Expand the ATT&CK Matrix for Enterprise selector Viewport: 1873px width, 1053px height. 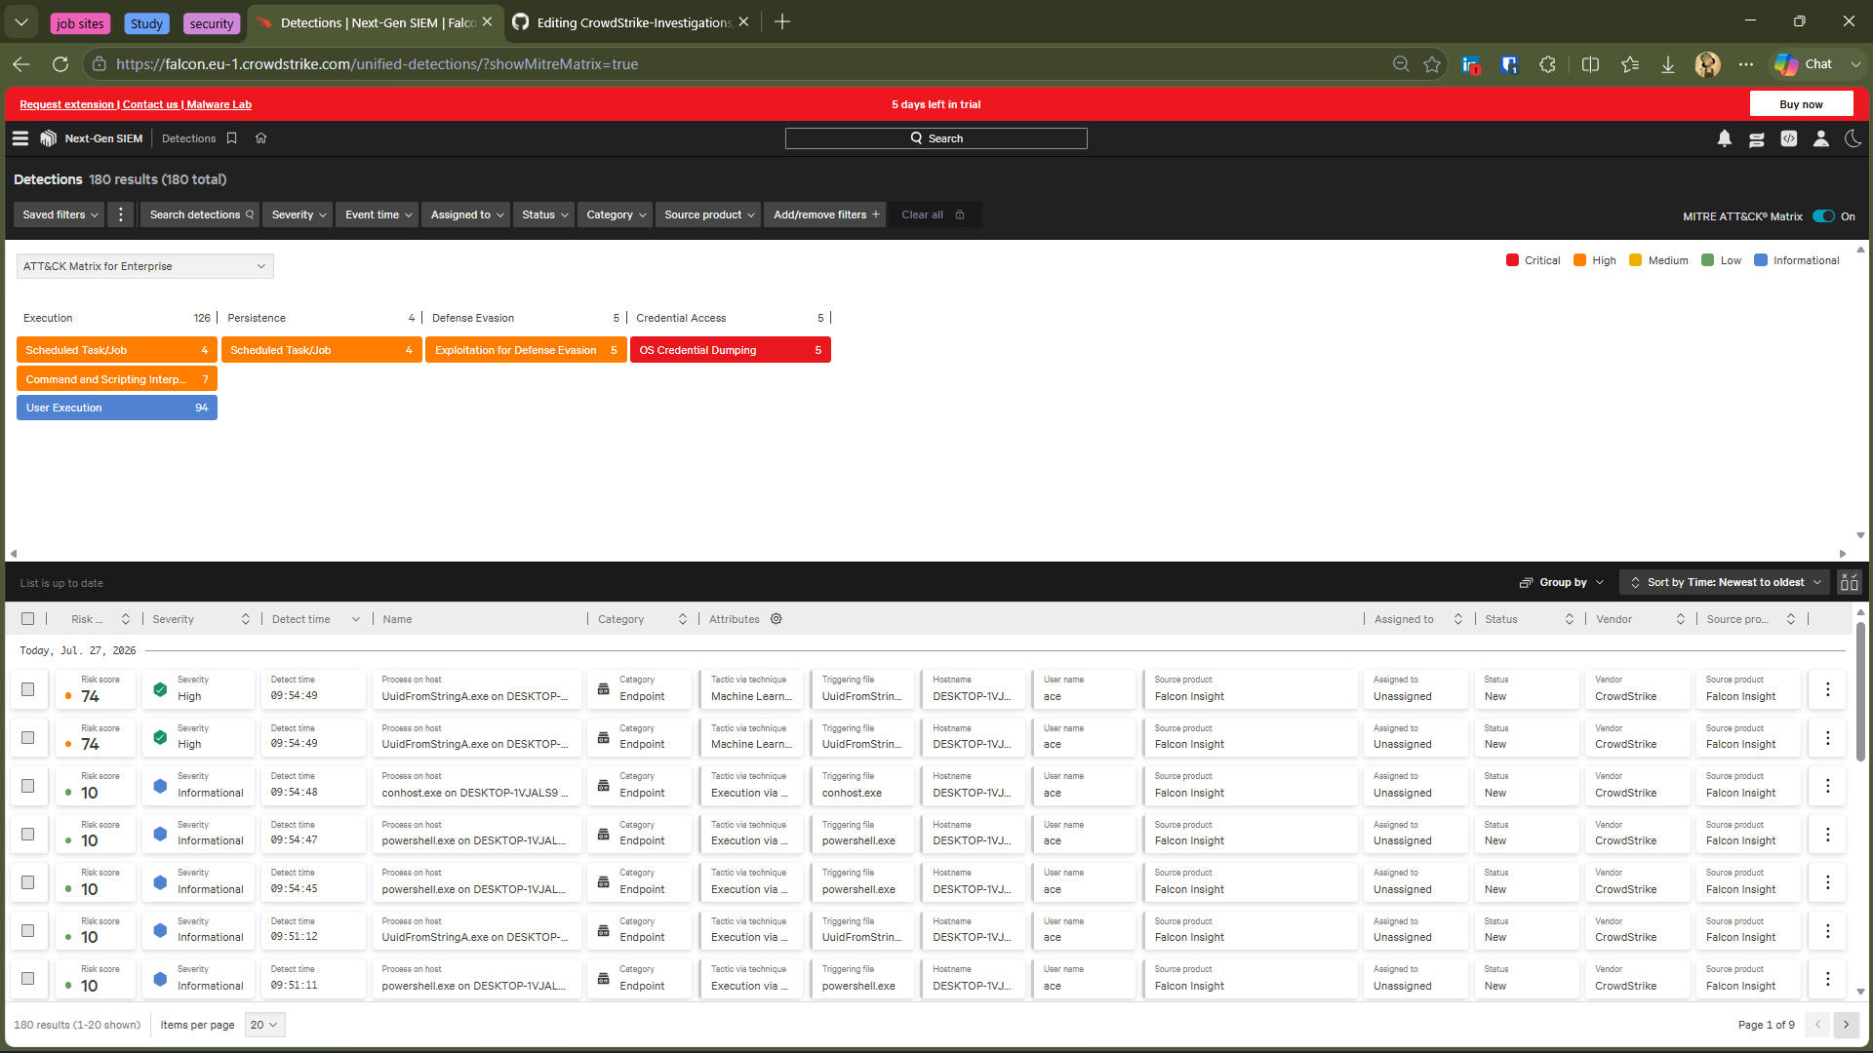tap(145, 266)
